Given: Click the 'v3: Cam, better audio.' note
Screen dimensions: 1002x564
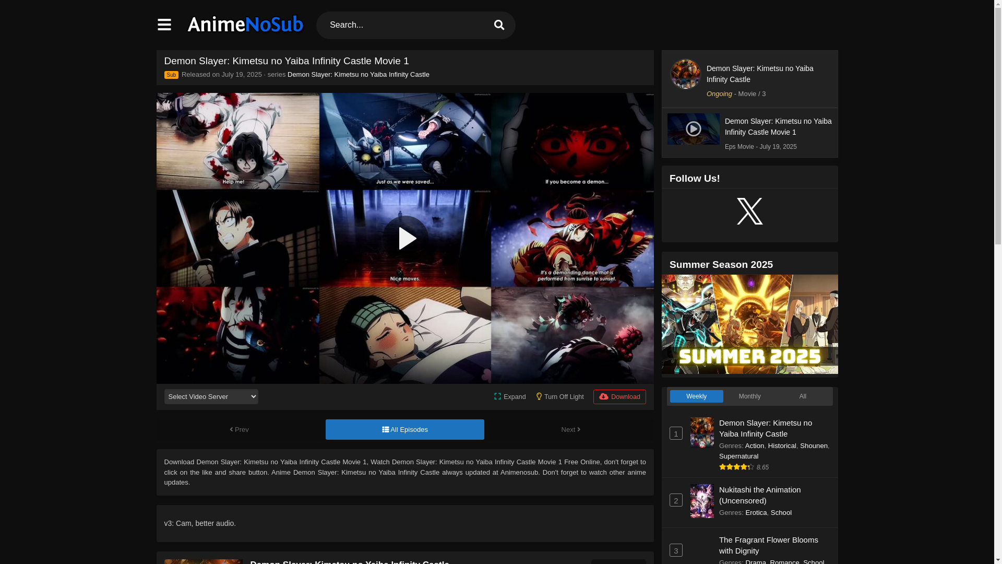Looking at the screenshot, I should pyautogui.click(x=200, y=523).
